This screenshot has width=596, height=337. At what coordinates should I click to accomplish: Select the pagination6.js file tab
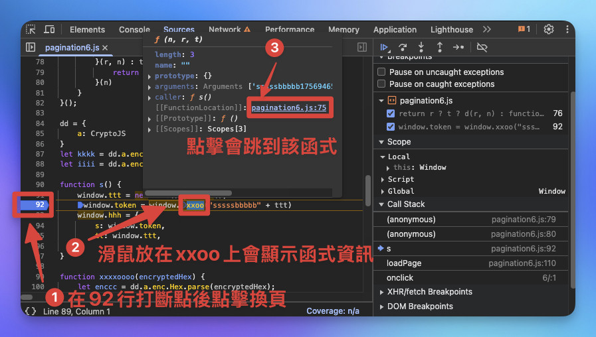click(72, 48)
